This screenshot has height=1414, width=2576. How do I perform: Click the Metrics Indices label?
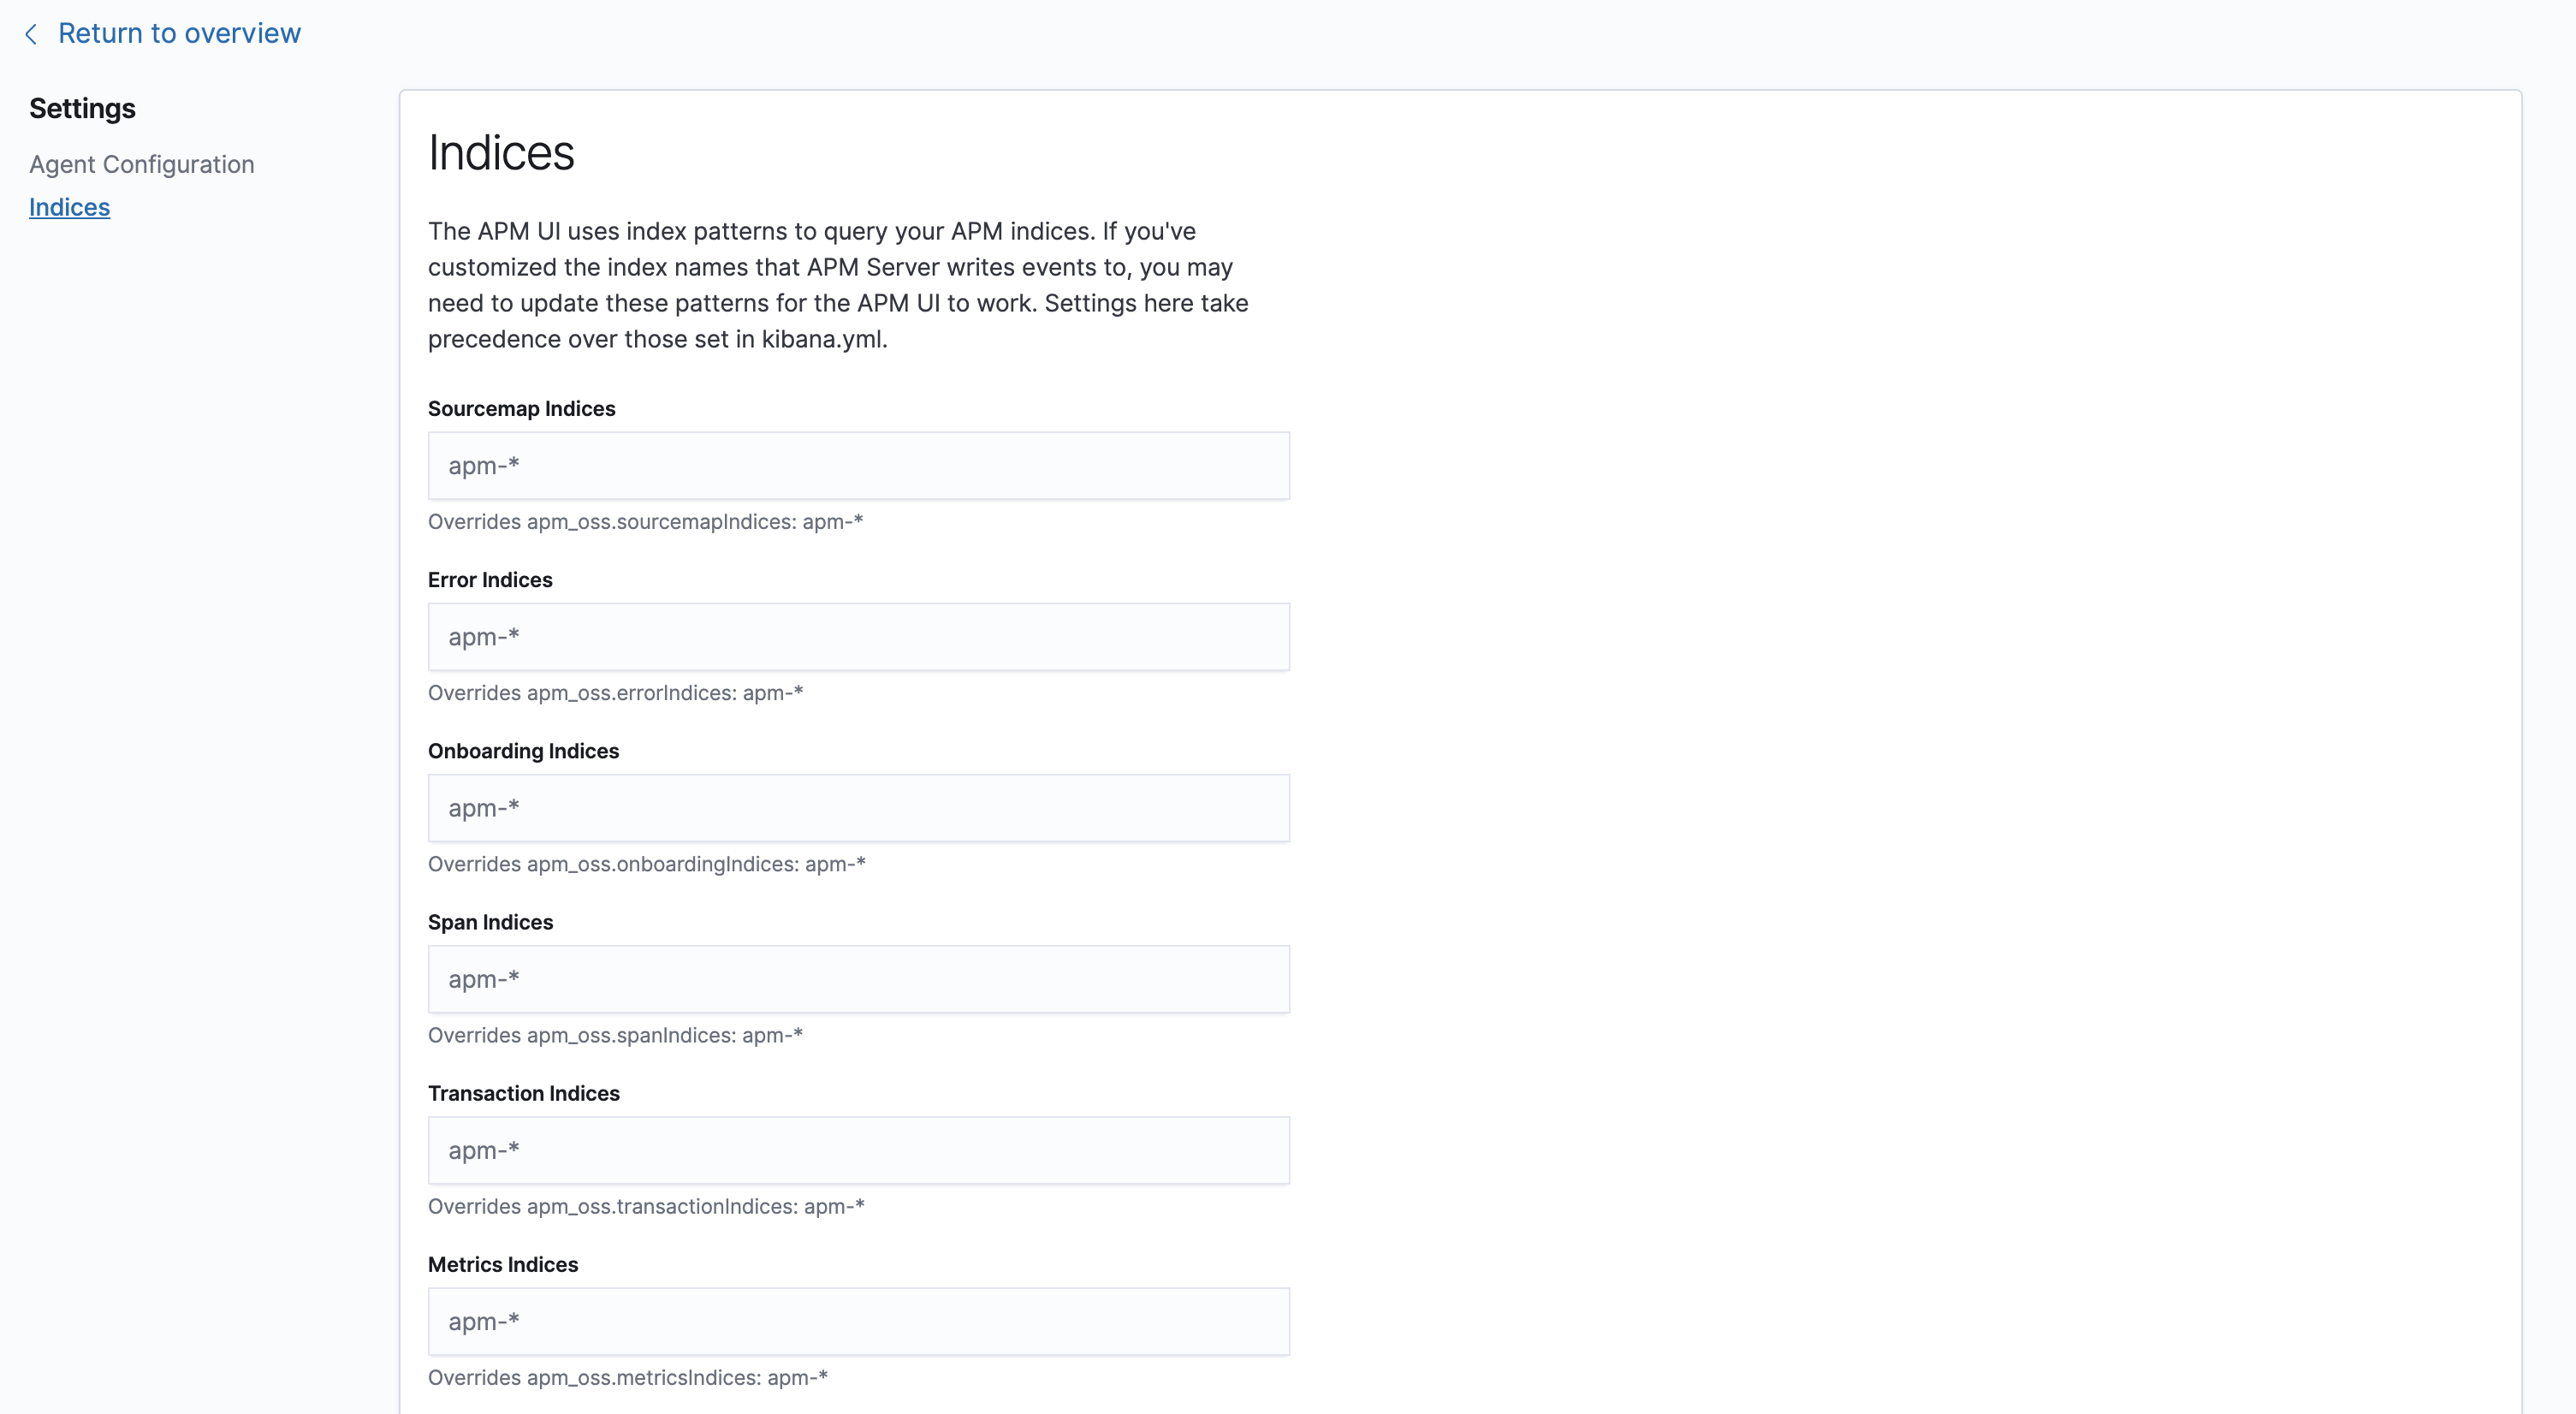pyautogui.click(x=503, y=1264)
